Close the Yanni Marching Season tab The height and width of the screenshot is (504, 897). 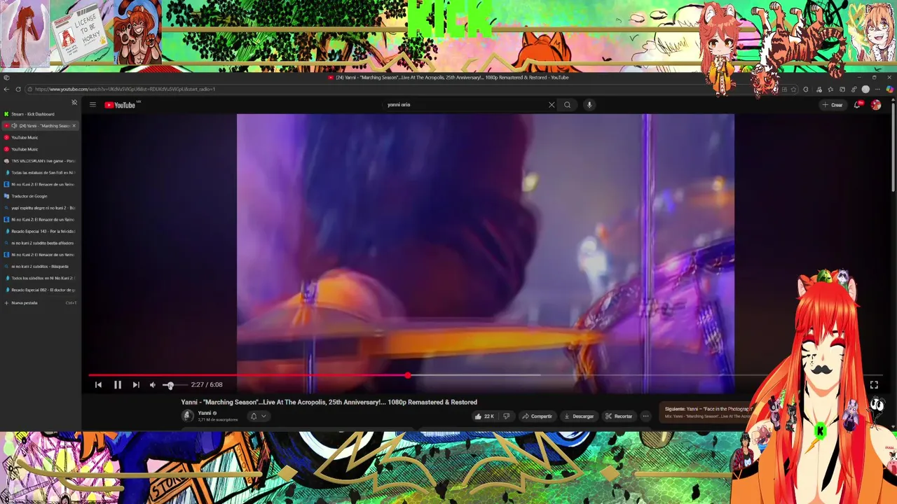click(74, 126)
